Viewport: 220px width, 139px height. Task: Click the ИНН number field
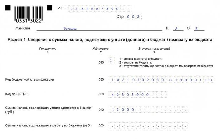(x=100, y=9)
